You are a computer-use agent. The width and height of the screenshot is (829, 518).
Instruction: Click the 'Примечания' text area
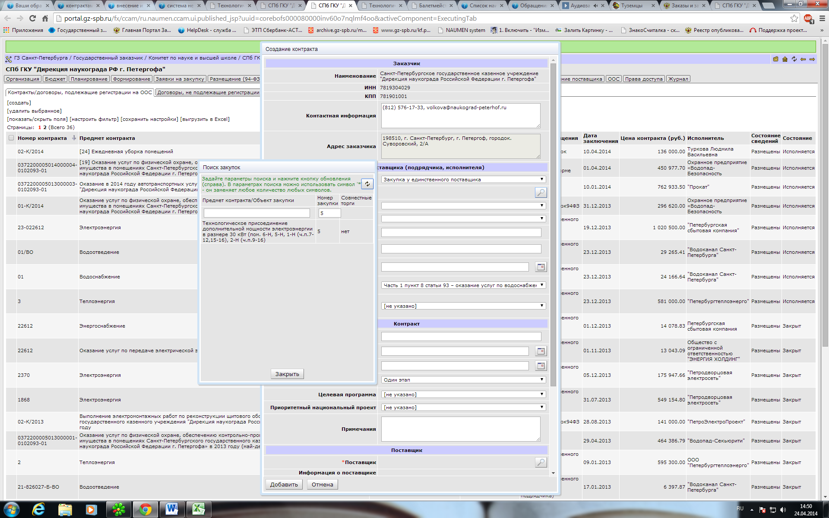pyautogui.click(x=460, y=429)
